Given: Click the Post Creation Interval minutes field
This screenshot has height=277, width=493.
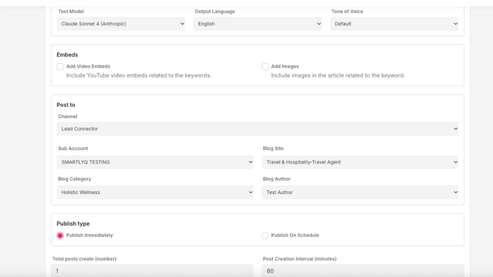Looking at the screenshot, I should click(363, 271).
